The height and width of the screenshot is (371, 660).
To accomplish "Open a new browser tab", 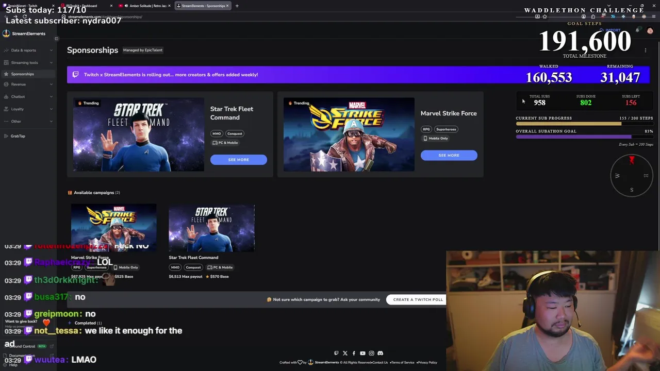I will coord(237,6).
